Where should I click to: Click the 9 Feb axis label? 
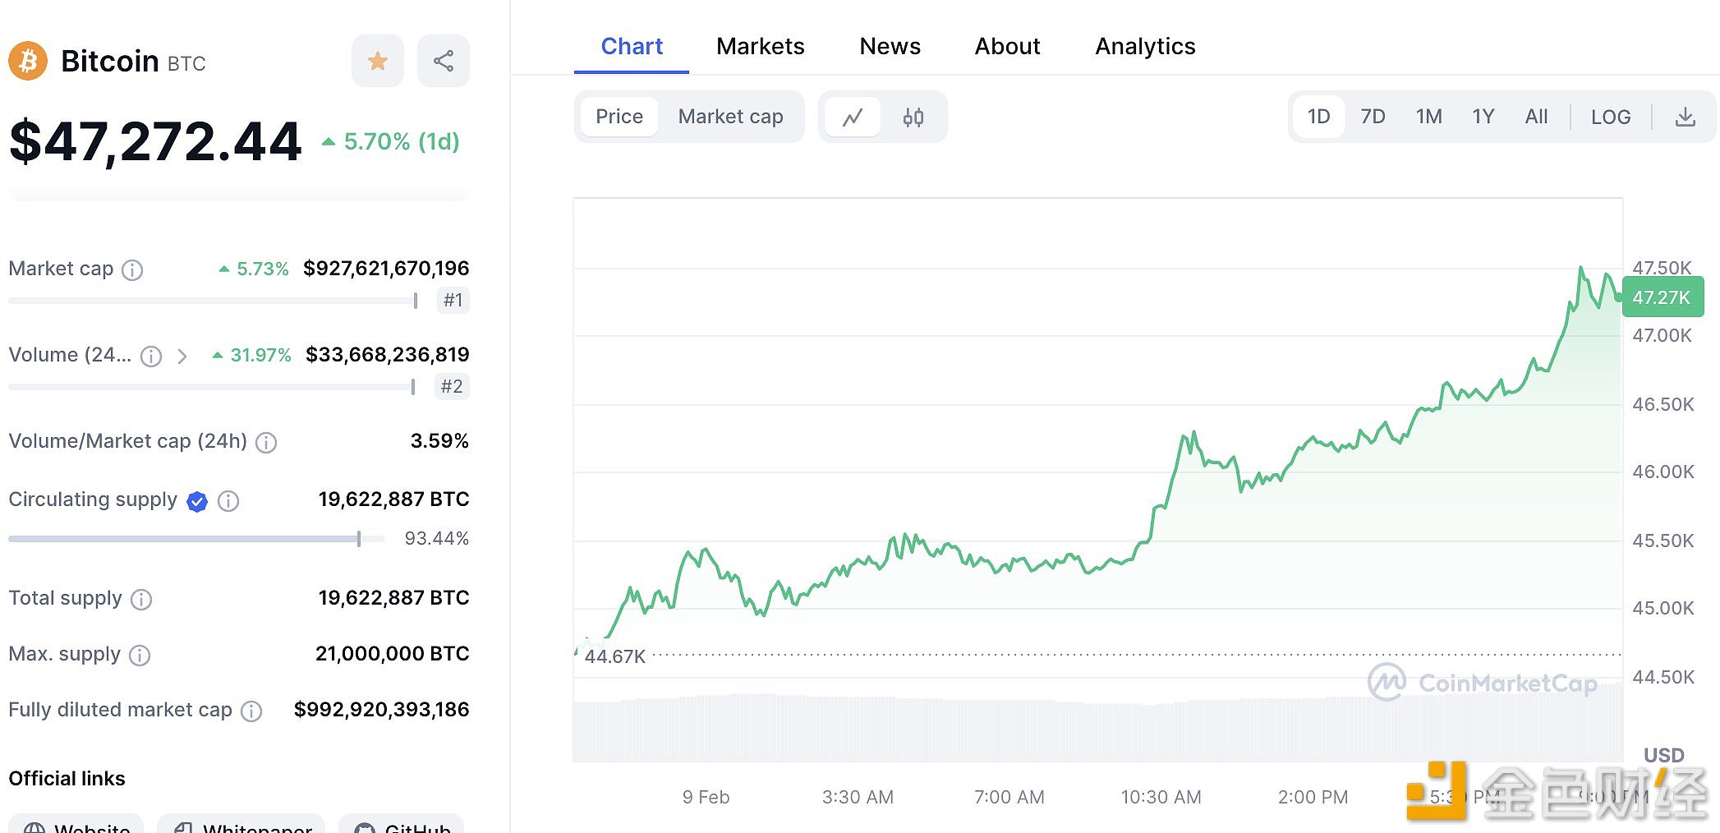pyautogui.click(x=706, y=797)
